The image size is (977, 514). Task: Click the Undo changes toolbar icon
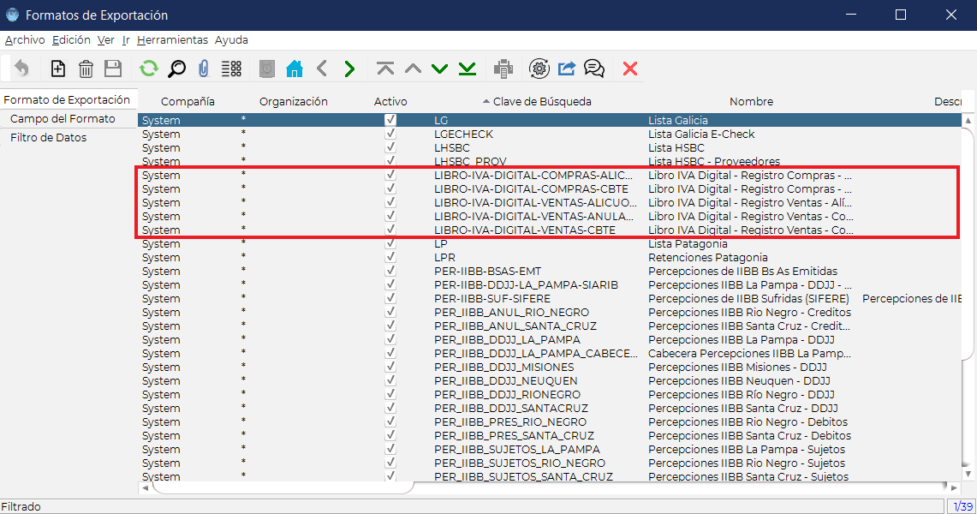pyautogui.click(x=21, y=69)
